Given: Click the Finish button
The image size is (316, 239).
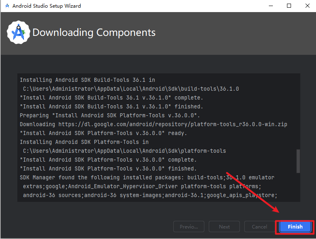Looking at the screenshot, I should pos(295,227).
